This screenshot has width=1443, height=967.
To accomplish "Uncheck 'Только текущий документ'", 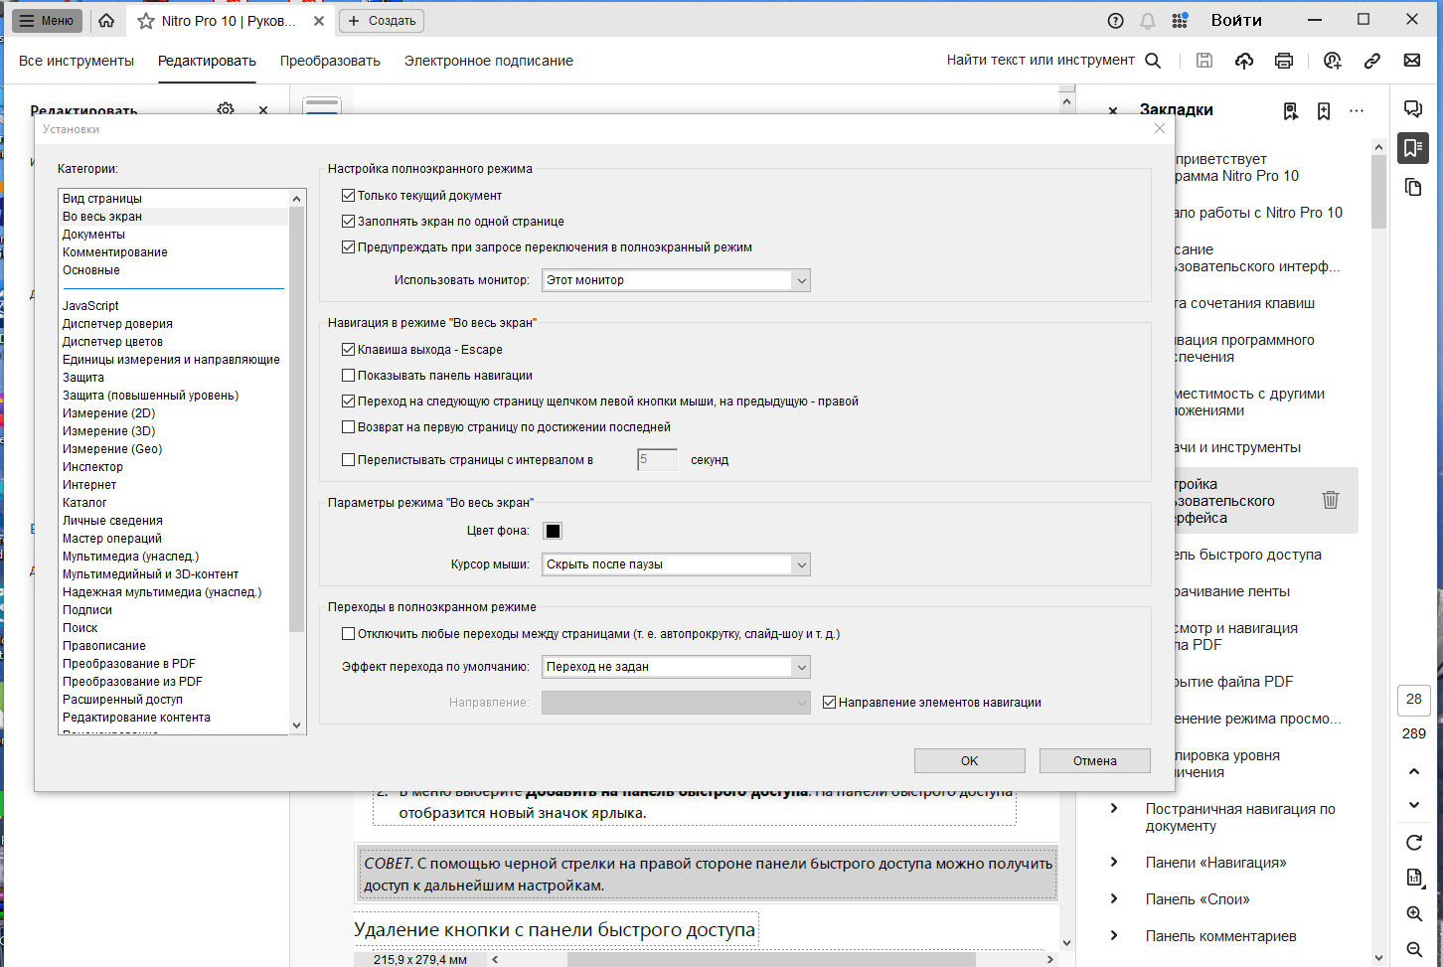I will click(348, 195).
